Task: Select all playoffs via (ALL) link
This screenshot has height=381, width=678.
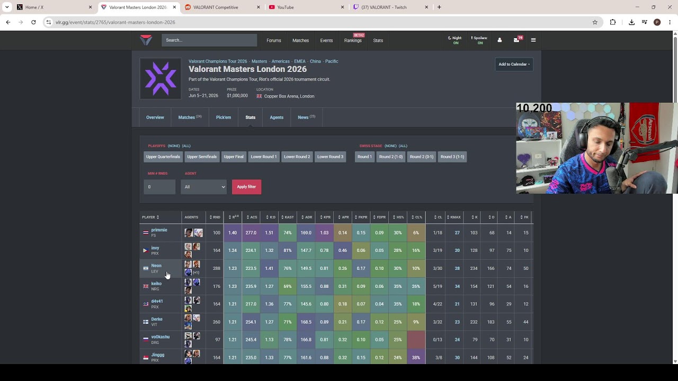Action: pyautogui.click(x=186, y=146)
